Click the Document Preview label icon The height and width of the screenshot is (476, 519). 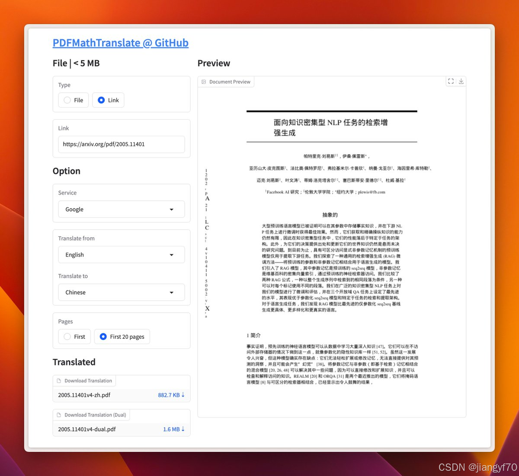point(204,82)
